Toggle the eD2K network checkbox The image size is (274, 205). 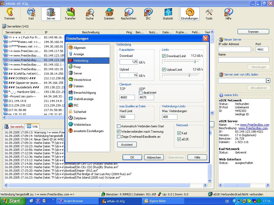[x=179, y=139]
